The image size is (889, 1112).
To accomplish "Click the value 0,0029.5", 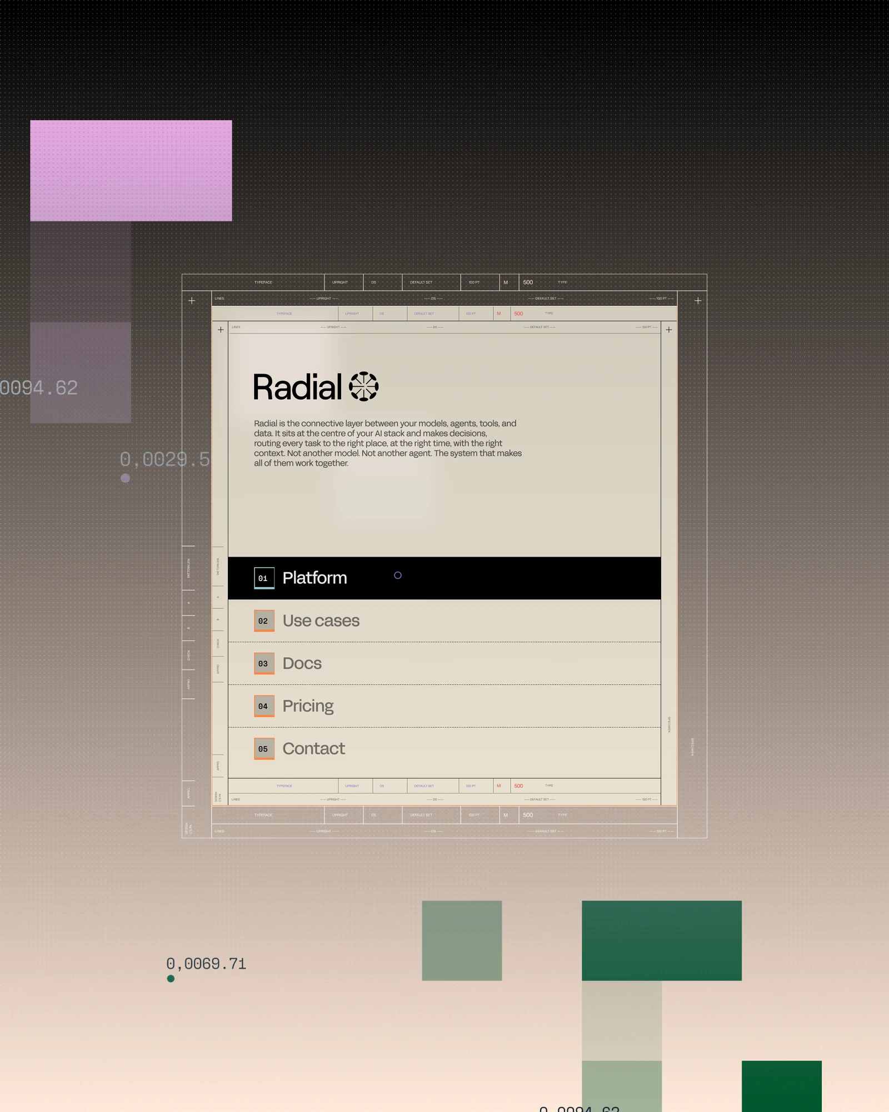I will (165, 459).
